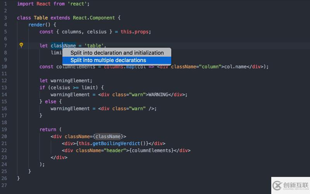Click the 'Table' class name on line 3
The image size is (310, 194).
[x=41, y=18]
